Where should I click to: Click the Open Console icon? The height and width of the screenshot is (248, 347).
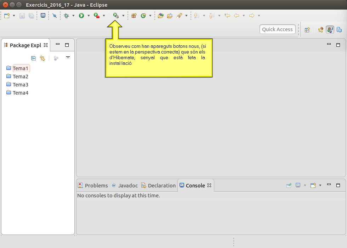[x=313, y=185]
